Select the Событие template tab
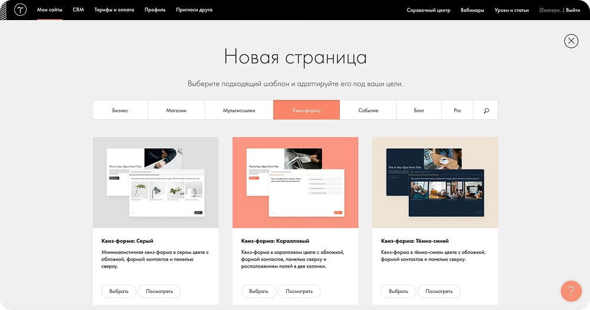This screenshot has height=310, width=590. 368,110
